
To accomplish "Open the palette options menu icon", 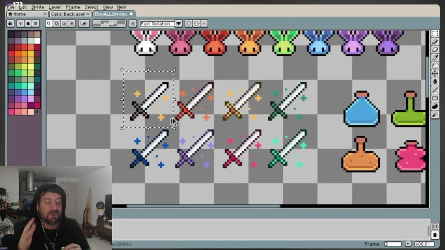I will (x=35, y=23).
